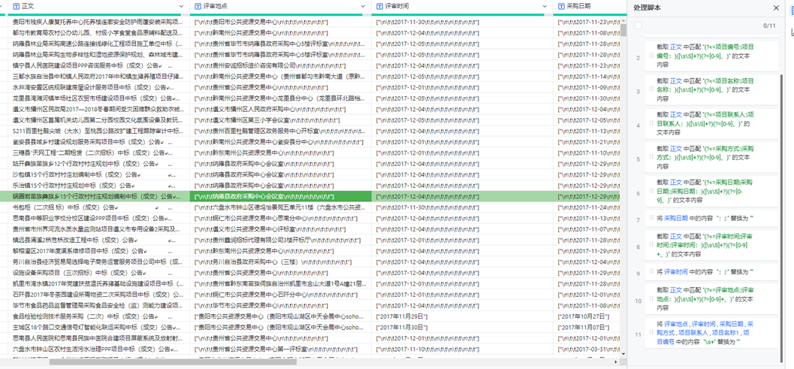This screenshot has width=794, height=369.
Task: Click the type icon beside 采购日期 header
Action: click(x=560, y=6)
